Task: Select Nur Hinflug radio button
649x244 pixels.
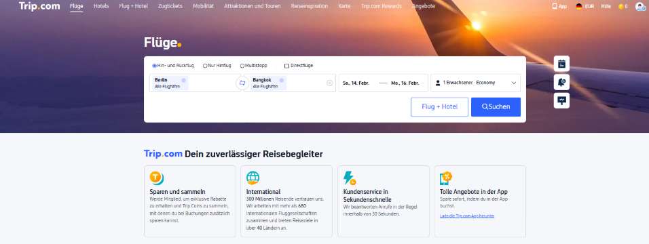Action: point(205,66)
